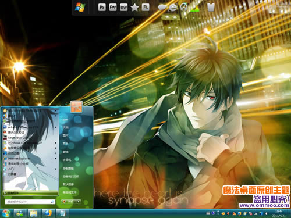Screen dimensions: 291x218
Task: Click the Start menu search box
Action: pyautogui.click(x=30, y=202)
